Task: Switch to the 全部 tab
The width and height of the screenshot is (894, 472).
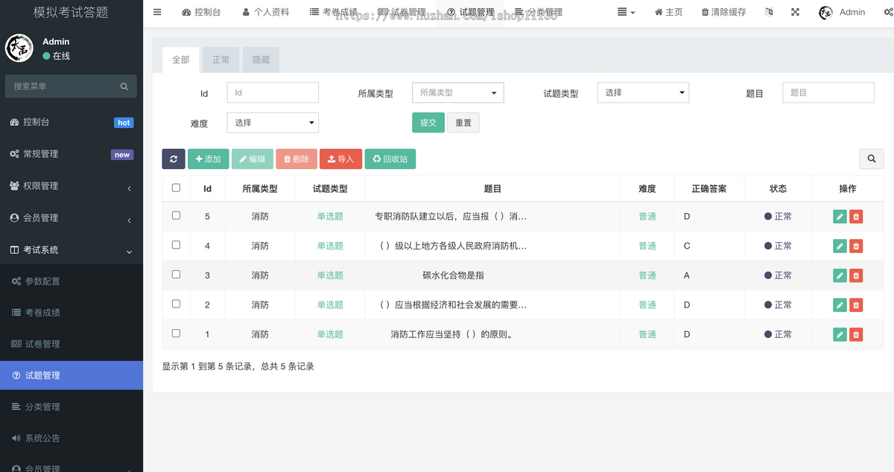Action: point(181,60)
